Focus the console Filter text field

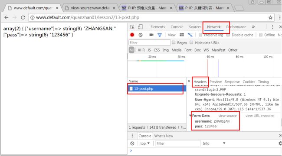pos(178,143)
